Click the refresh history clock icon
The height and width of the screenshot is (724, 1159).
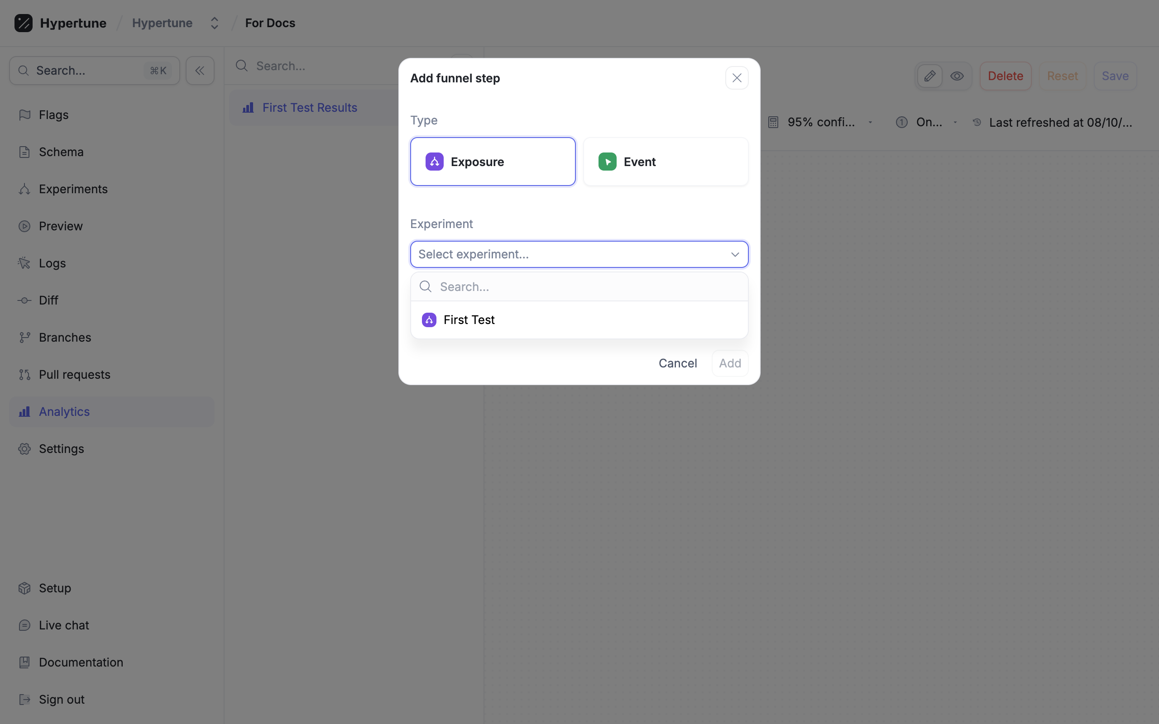(977, 123)
